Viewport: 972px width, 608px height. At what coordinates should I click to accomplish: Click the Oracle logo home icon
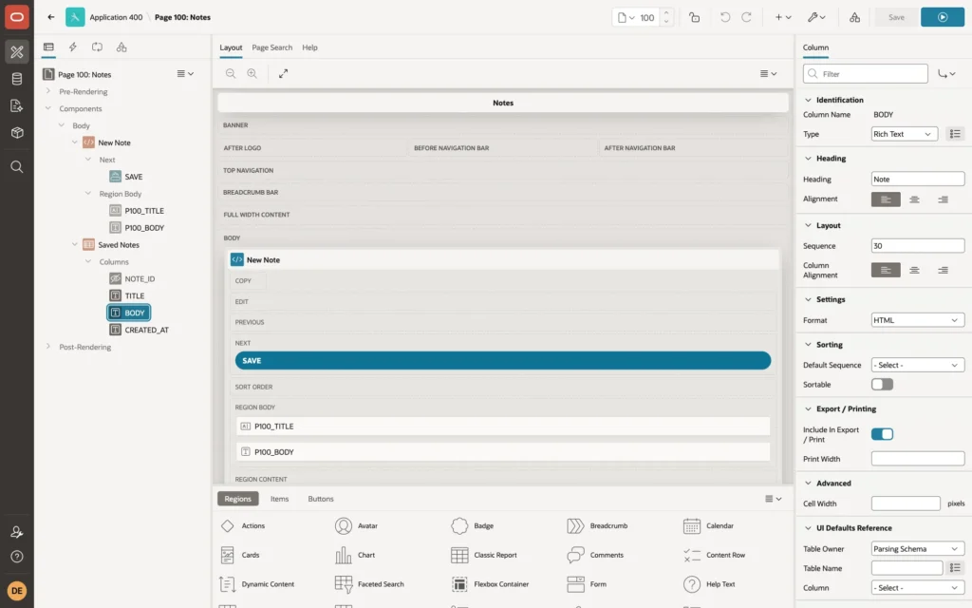[17, 17]
